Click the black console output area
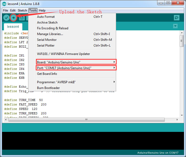 point(93,141)
